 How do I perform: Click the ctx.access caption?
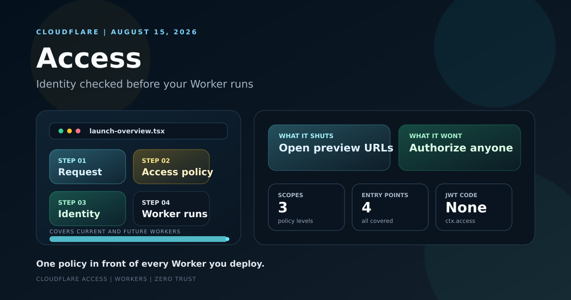[x=460, y=221]
